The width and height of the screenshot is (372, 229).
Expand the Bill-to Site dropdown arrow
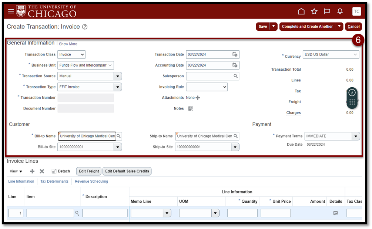[x=118, y=147]
